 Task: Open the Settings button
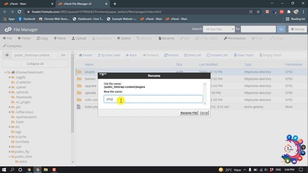[297, 29]
